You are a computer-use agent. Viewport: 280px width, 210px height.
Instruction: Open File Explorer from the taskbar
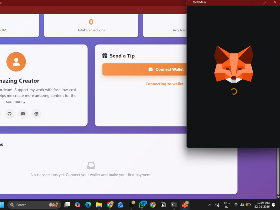coord(99,205)
